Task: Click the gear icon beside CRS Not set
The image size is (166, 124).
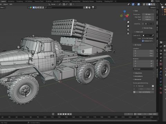Action: point(153,86)
